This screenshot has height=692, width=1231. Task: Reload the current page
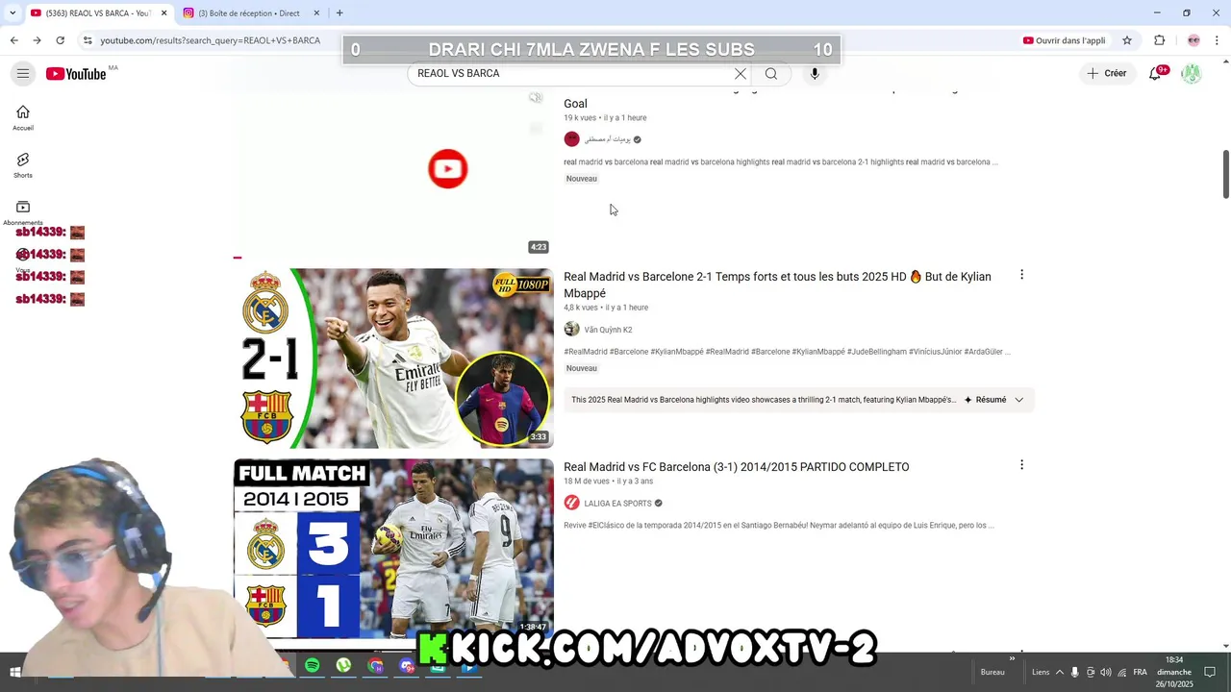[x=60, y=40]
